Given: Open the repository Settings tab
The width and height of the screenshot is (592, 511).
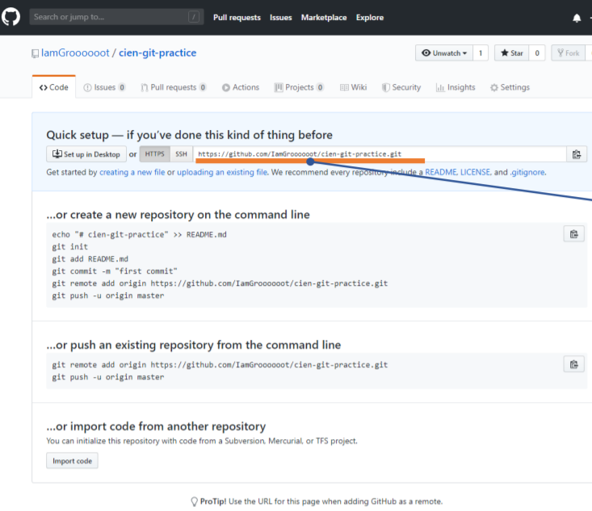Looking at the screenshot, I should pos(510,87).
